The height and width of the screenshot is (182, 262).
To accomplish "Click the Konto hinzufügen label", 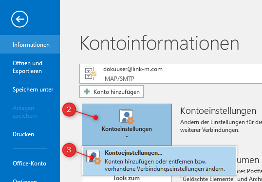I will pyautogui.click(x=116, y=92).
